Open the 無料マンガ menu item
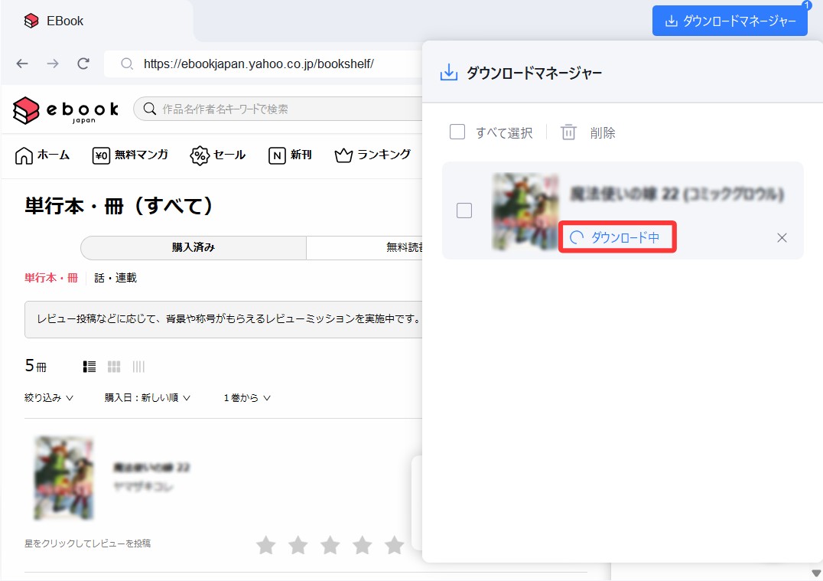This screenshot has height=581, width=823. tap(130, 155)
